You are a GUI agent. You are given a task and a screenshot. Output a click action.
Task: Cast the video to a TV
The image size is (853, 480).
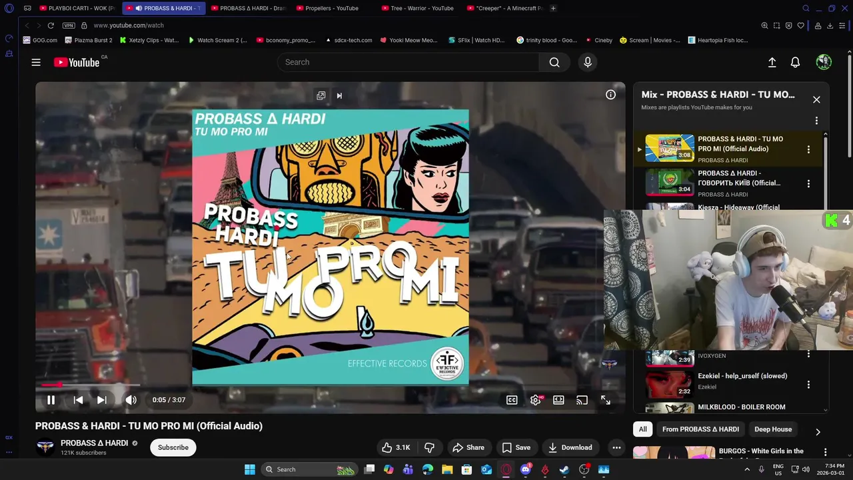[x=582, y=400]
